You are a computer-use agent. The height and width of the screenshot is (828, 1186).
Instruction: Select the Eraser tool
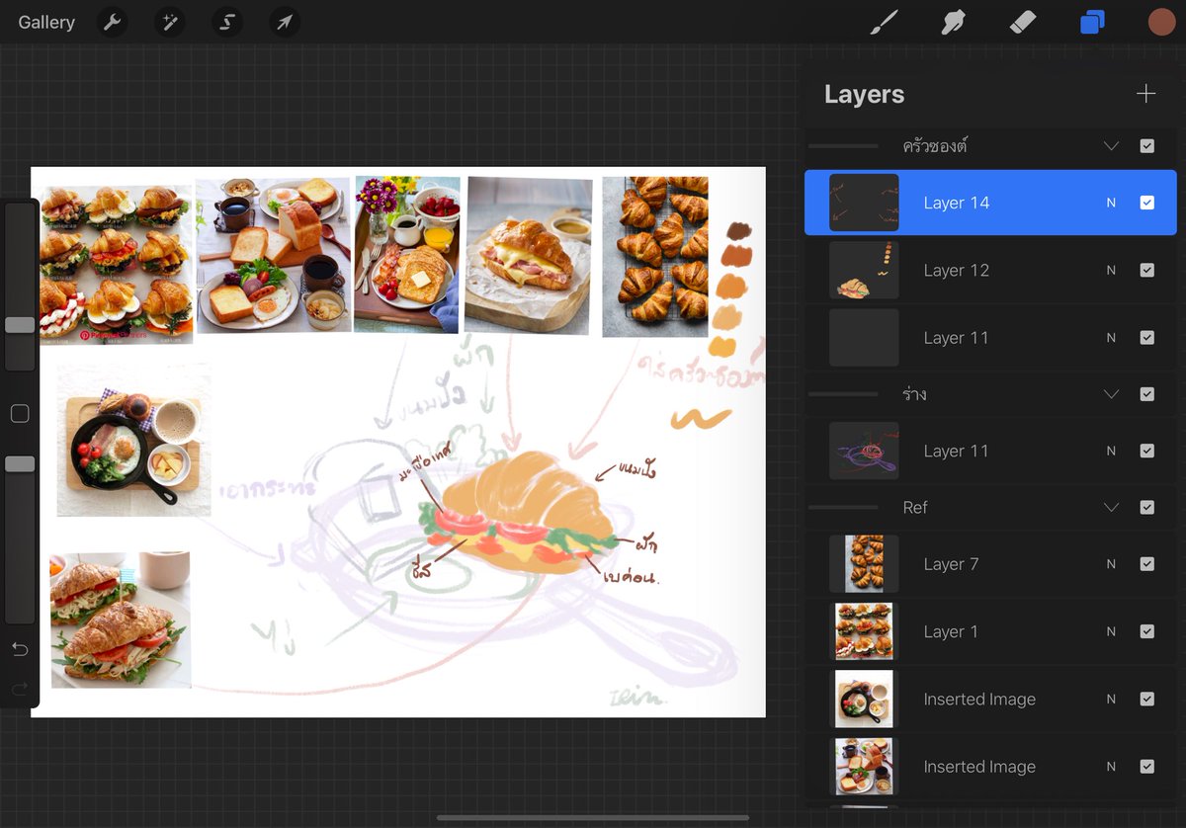[x=1023, y=22]
